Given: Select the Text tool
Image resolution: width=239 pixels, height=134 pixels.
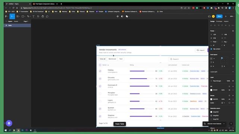Looking at the screenshot, I should tap(34, 16).
